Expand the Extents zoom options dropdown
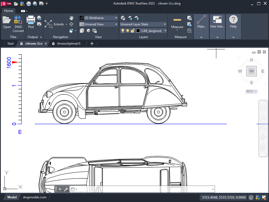 (66, 24)
